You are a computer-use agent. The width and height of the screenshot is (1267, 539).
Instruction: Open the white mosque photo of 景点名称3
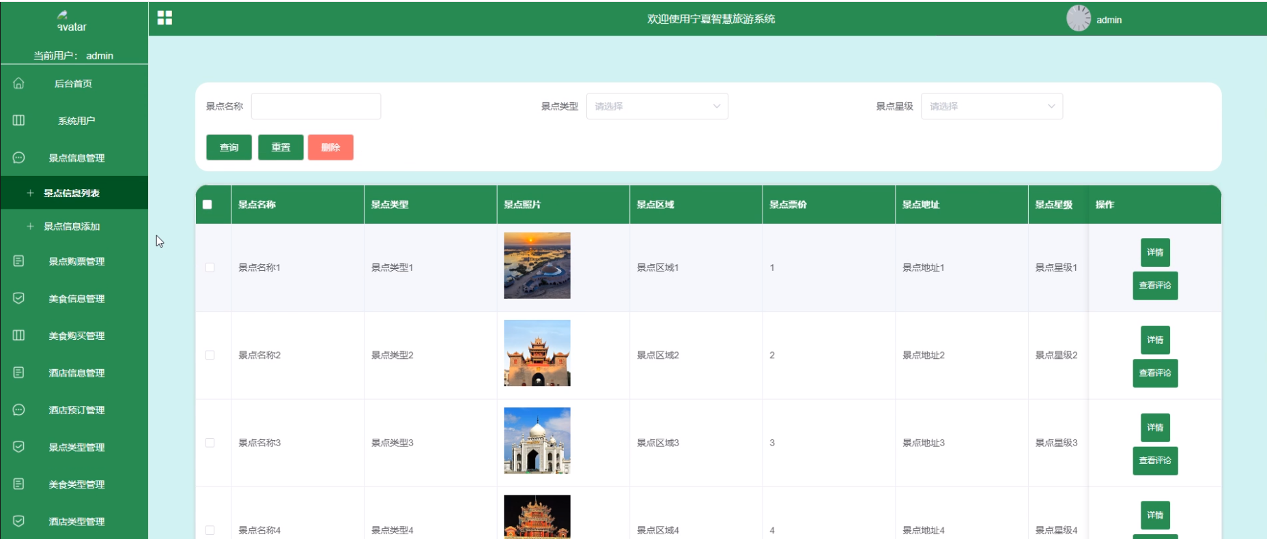coord(537,441)
